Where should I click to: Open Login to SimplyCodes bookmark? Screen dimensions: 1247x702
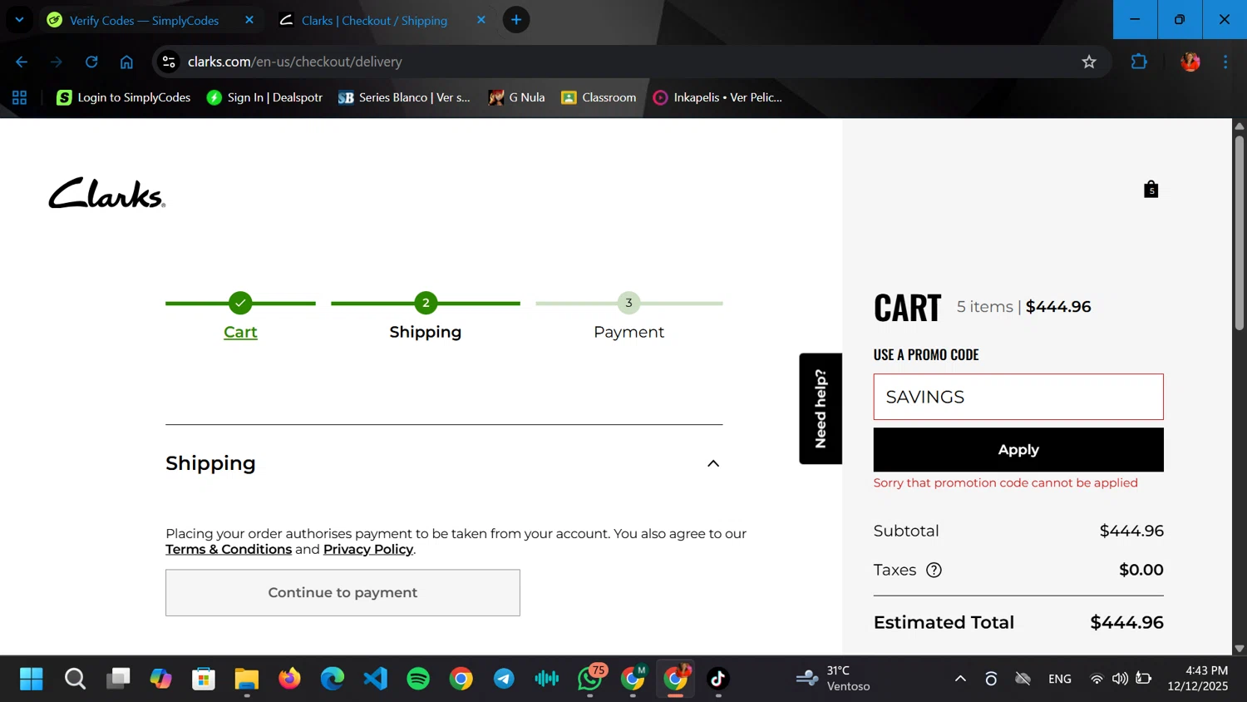(x=123, y=97)
